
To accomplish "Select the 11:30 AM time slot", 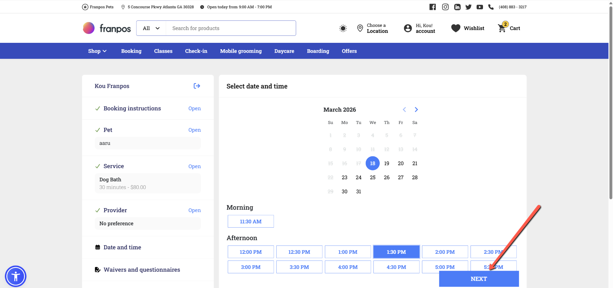I will point(250,222).
